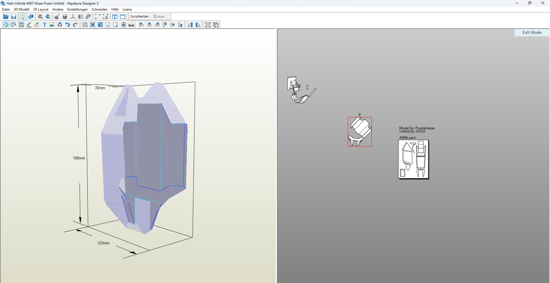
Task: Group the selected parts
Action: point(208,25)
